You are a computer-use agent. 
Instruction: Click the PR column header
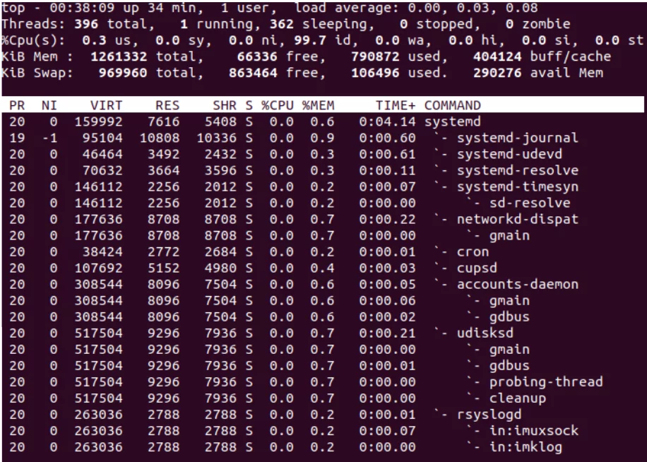pyautogui.click(x=18, y=105)
